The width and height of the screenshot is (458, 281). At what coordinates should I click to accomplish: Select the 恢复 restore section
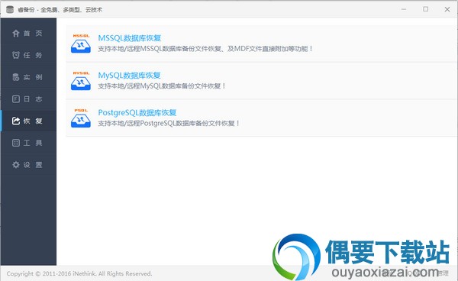coord(28,121)
